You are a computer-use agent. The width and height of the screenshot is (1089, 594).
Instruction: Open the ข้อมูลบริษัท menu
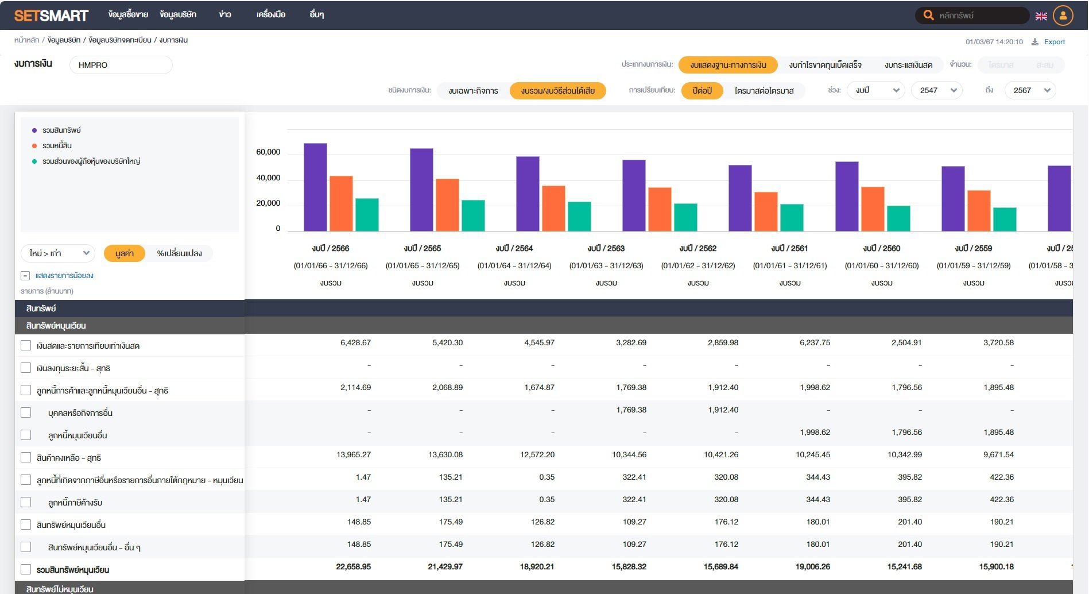pos(178,15)
